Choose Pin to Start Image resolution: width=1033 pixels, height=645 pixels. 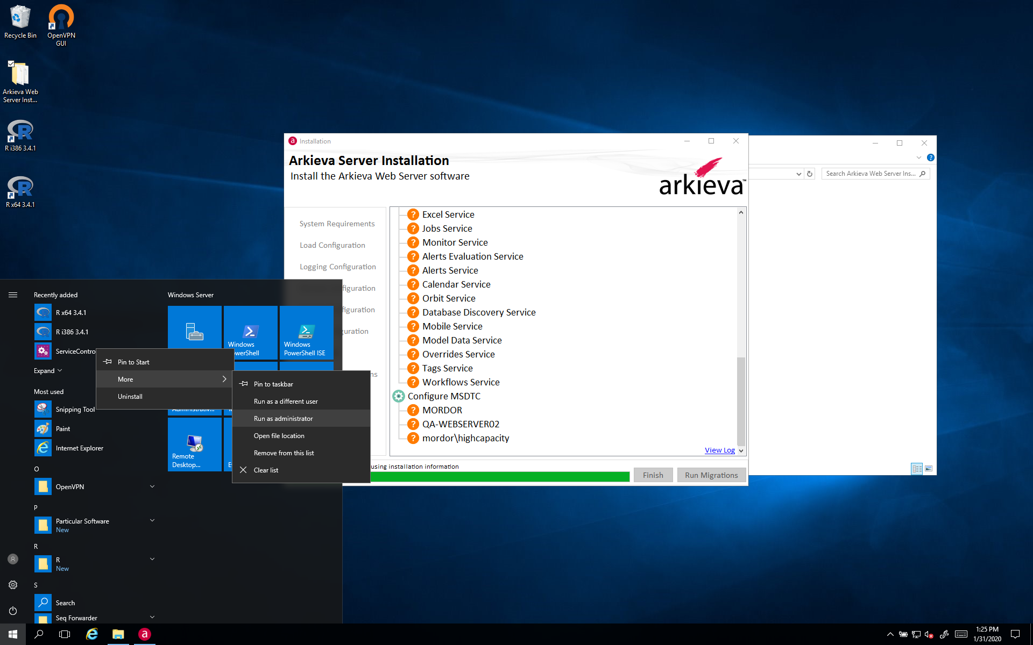point(164,362)
